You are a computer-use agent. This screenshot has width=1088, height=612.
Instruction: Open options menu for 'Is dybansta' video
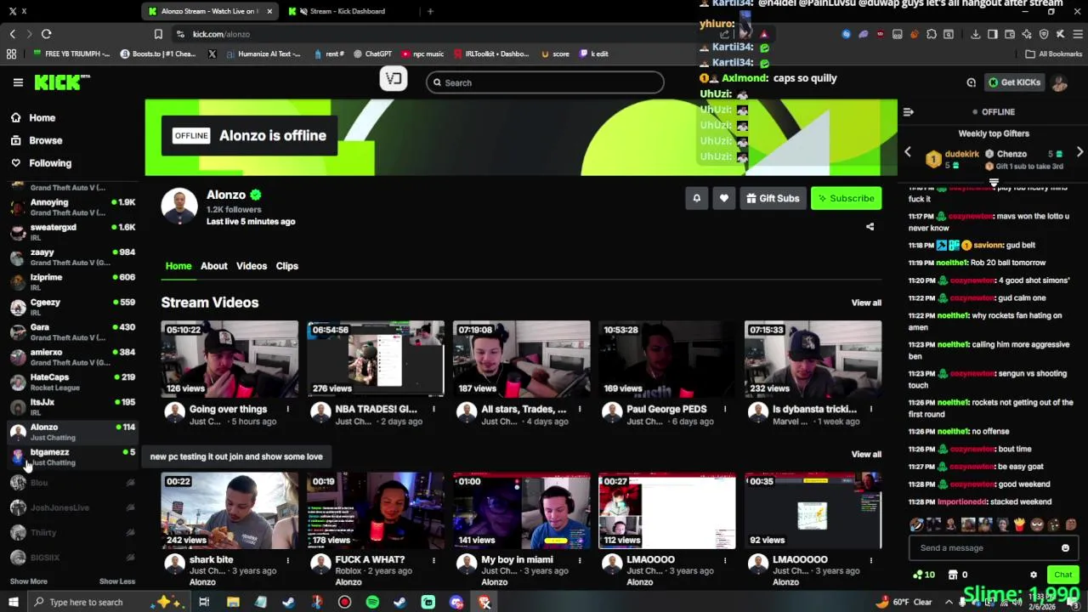point(871,410)
